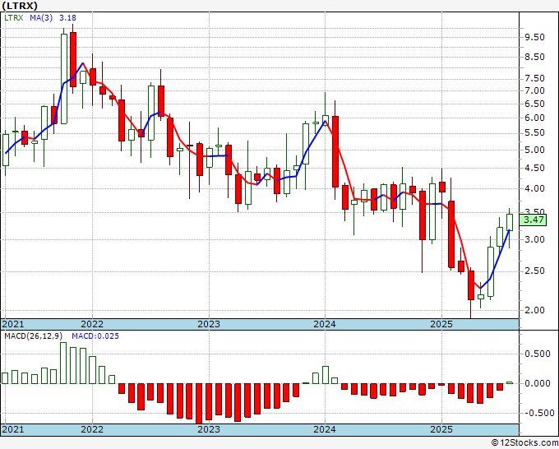Click the 4.50 price axis label
The height and width of the screenshot is (449, 559).
click(x=535, y=168)
